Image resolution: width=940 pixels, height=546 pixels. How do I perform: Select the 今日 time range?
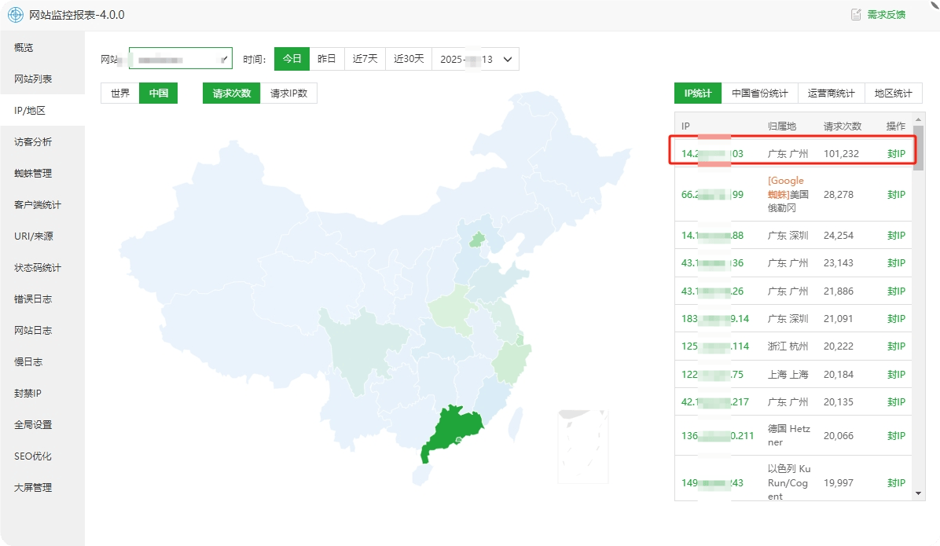(x=292, y=59)
